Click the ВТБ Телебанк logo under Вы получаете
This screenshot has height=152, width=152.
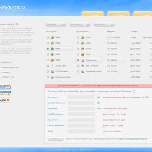[x=83, y=66]
